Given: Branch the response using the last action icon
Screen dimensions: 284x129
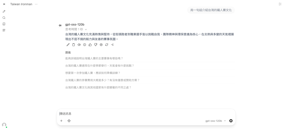Looking at the screenshot, I should [x=112, y=45].
